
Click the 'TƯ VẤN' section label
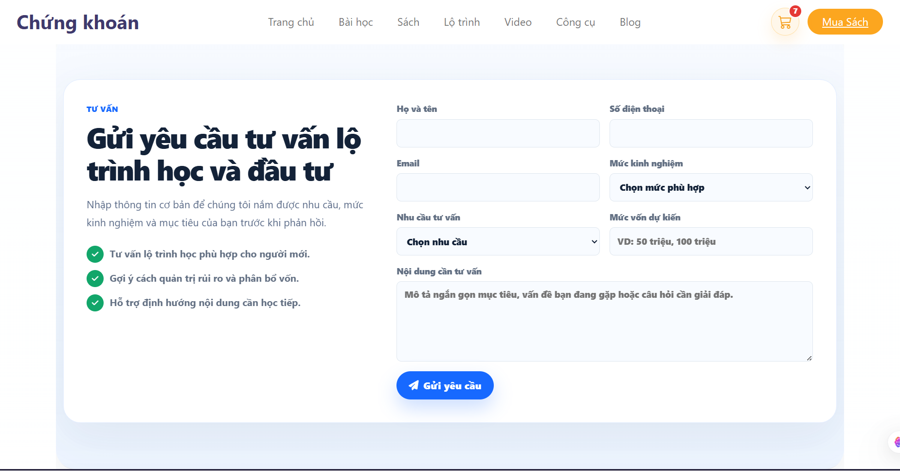point(102,109)
